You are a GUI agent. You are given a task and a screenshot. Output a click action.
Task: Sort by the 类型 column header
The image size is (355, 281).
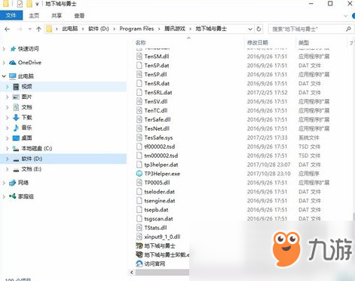[304, 42]
